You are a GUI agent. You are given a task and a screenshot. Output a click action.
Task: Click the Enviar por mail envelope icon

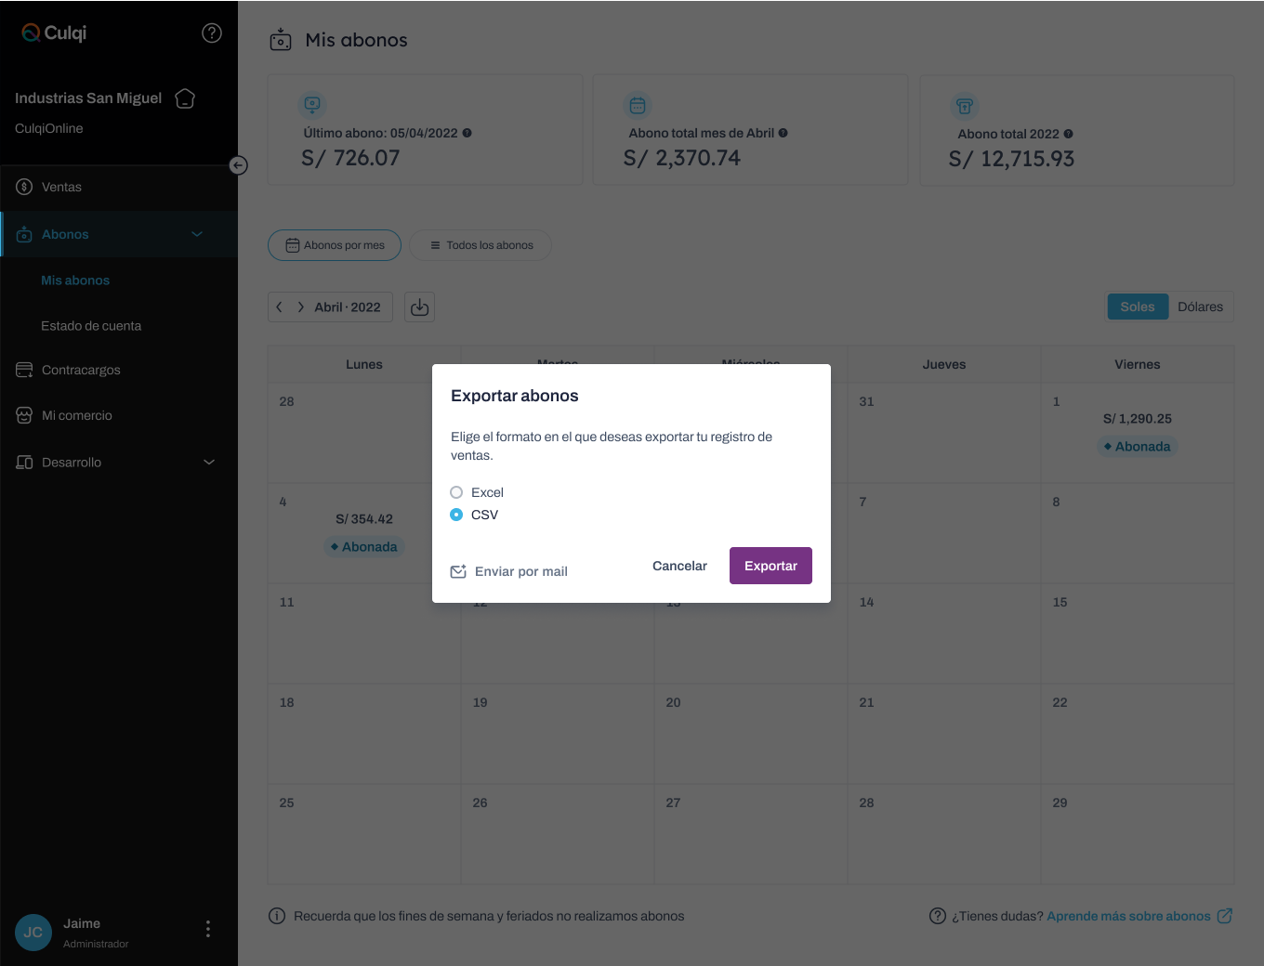pos(458,571)
